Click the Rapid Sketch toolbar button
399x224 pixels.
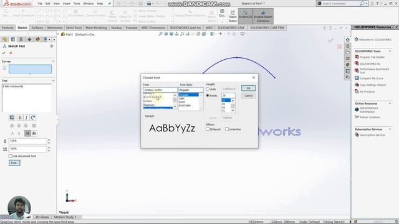point(233,16)
